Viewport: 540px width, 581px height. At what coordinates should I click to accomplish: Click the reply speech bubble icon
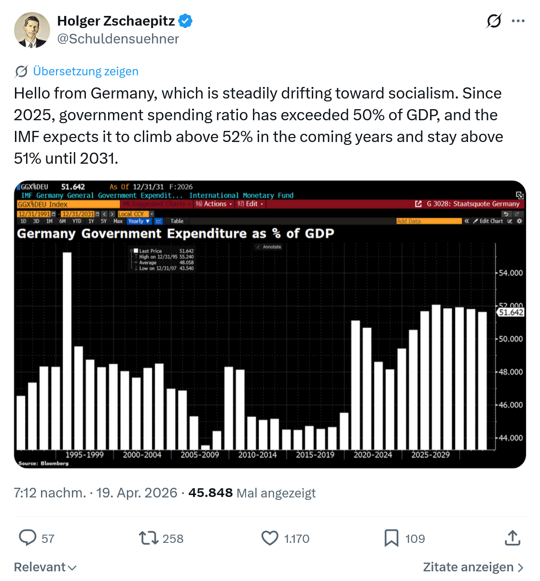[x=28, y=538]
